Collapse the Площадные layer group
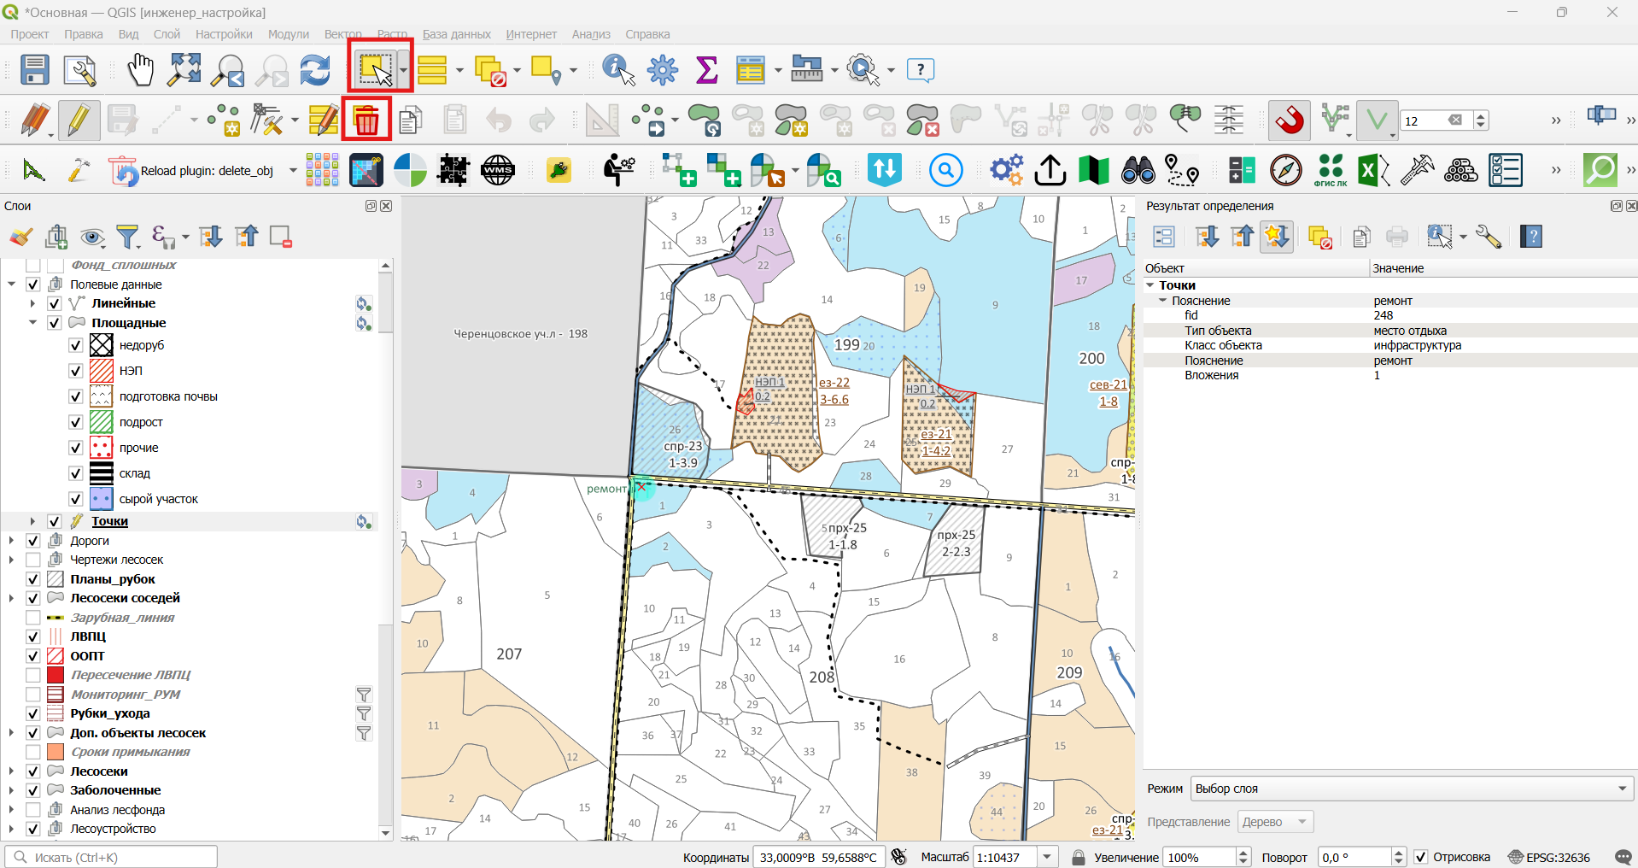The width and height of the screenshot is (1638, 868). pyautogui.click(x=32, y=323)
